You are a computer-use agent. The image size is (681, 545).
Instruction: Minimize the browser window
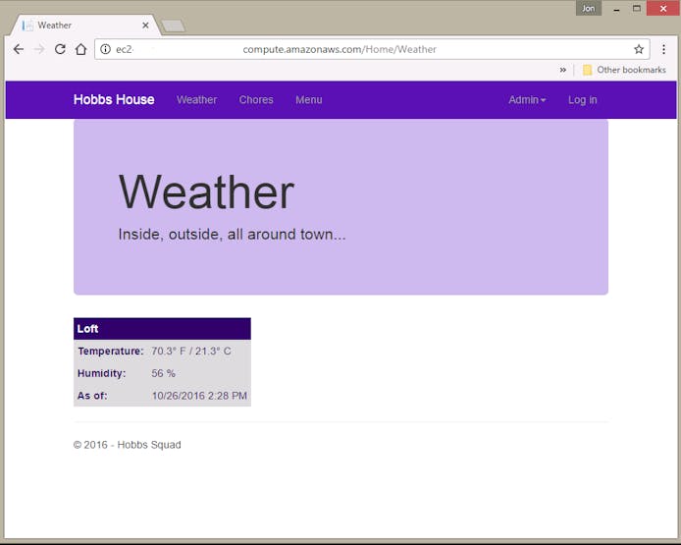click(x=616, y=9)
